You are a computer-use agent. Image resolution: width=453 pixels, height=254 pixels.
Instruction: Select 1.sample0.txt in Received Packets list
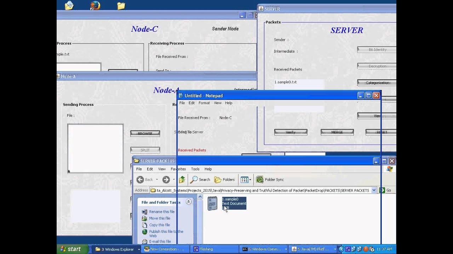[x=286, y=82]
